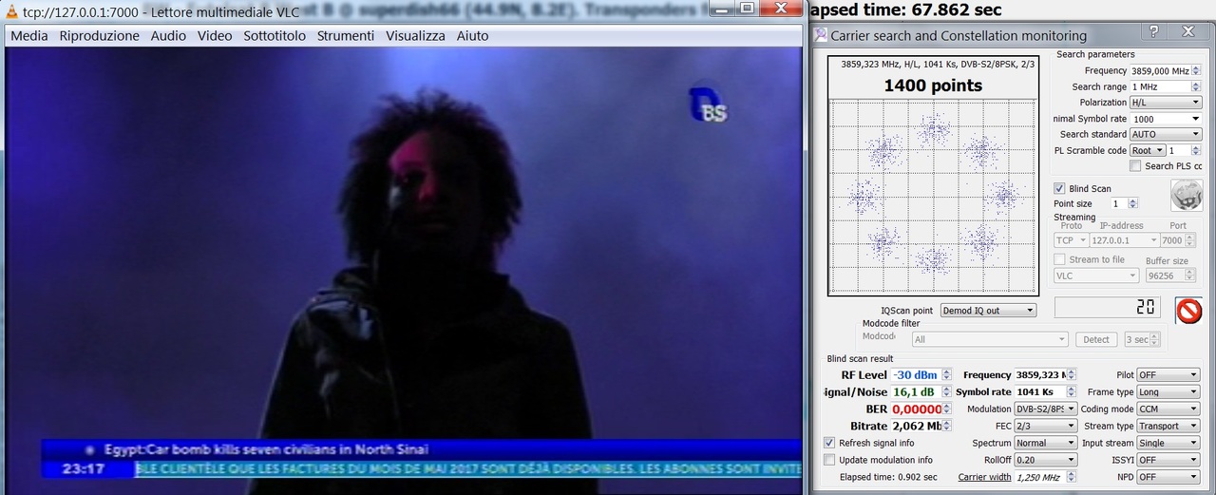This screenshot has height=495, width=1216.
Task: Open the Polarization H/L dropdown
Action: (x=1166, y=103)
